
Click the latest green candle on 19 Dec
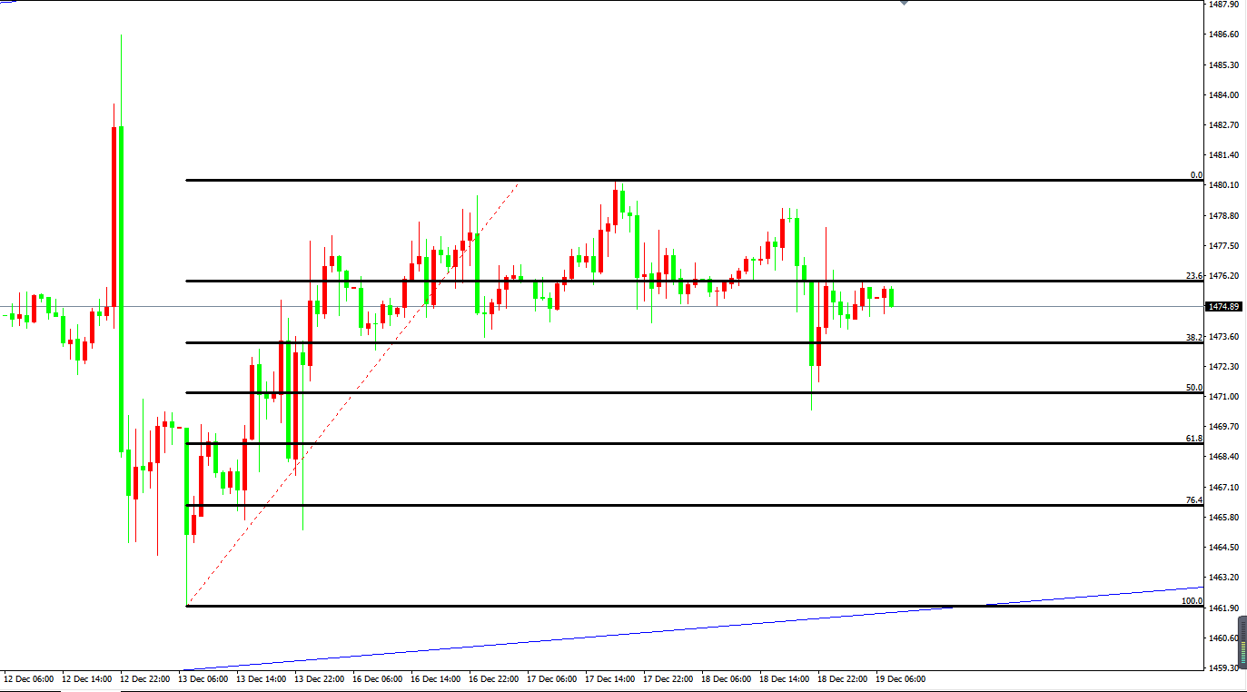click(x=892, y=297)
